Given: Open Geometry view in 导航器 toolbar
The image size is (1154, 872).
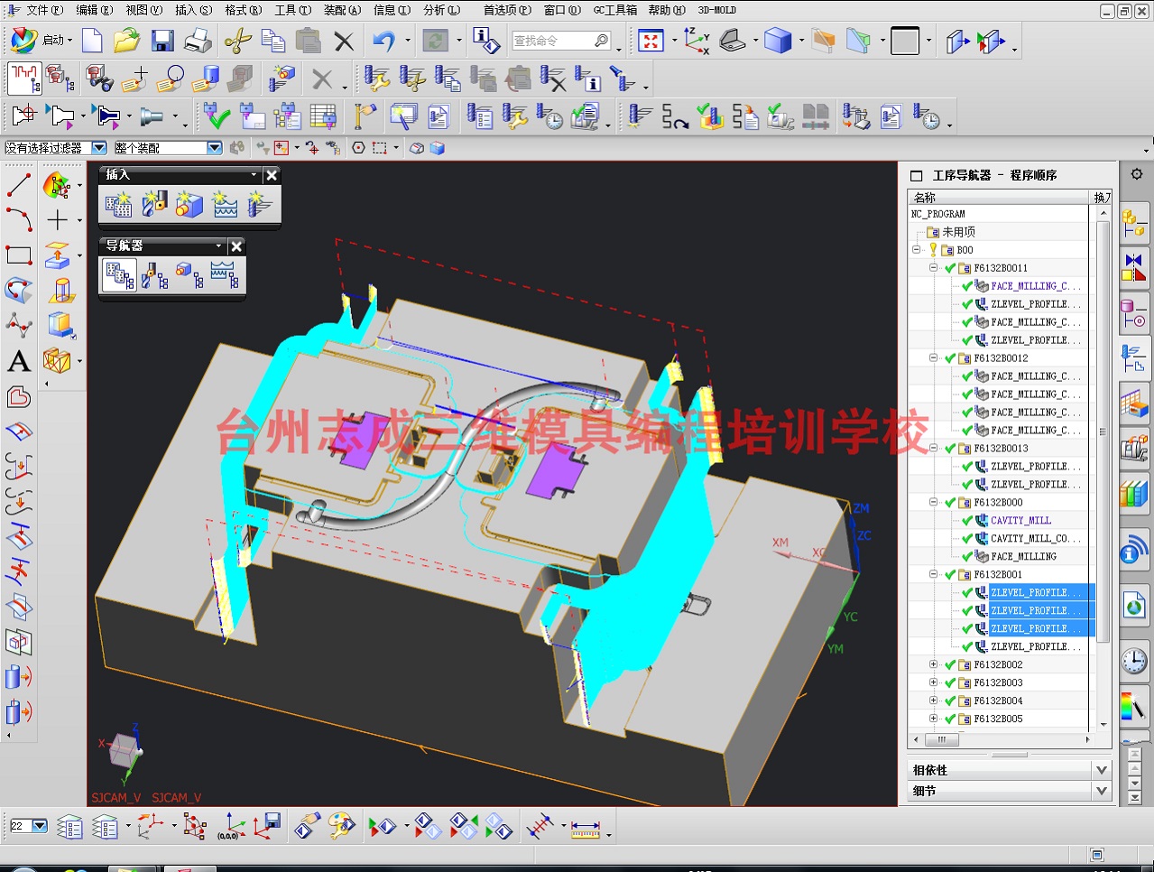Looking at the screenshot, I should pos(189,275).
